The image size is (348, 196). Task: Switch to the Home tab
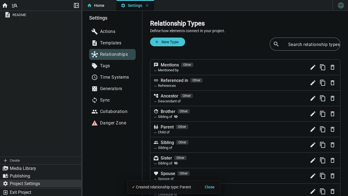click(x=99, y=5)
